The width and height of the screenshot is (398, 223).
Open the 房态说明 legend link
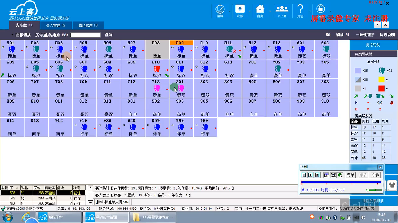point(387,35)
